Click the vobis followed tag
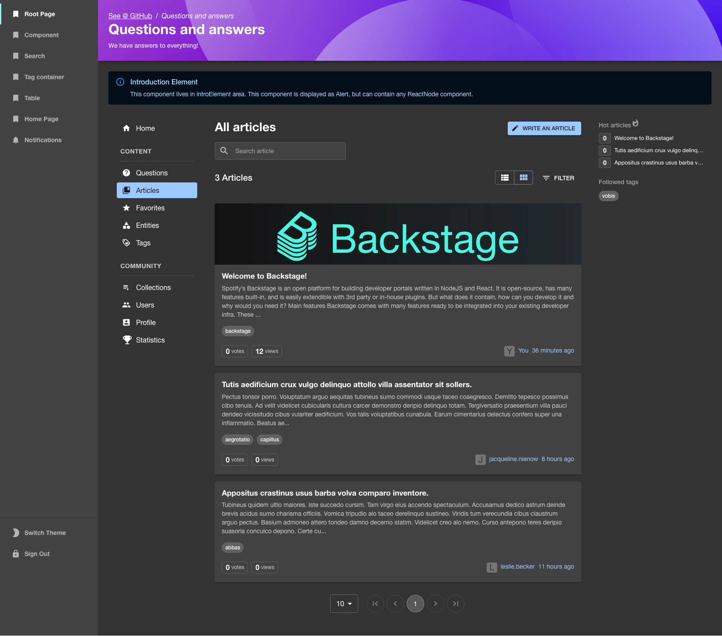Viewport: 722px width, 636px height. point(609,196)
